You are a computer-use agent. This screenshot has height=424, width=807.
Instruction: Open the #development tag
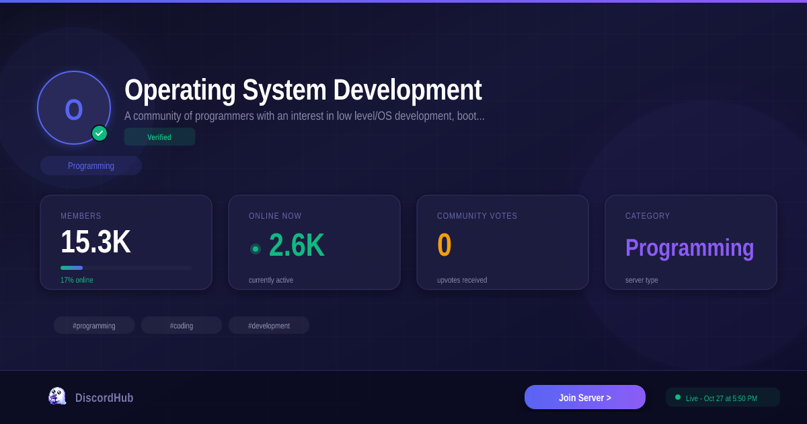(269, 325)
